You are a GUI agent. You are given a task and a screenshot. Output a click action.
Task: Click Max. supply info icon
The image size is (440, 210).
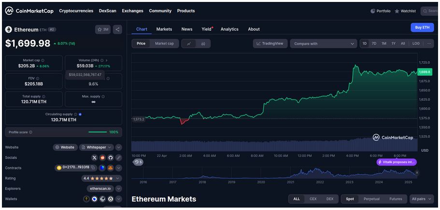click(103, 97)
